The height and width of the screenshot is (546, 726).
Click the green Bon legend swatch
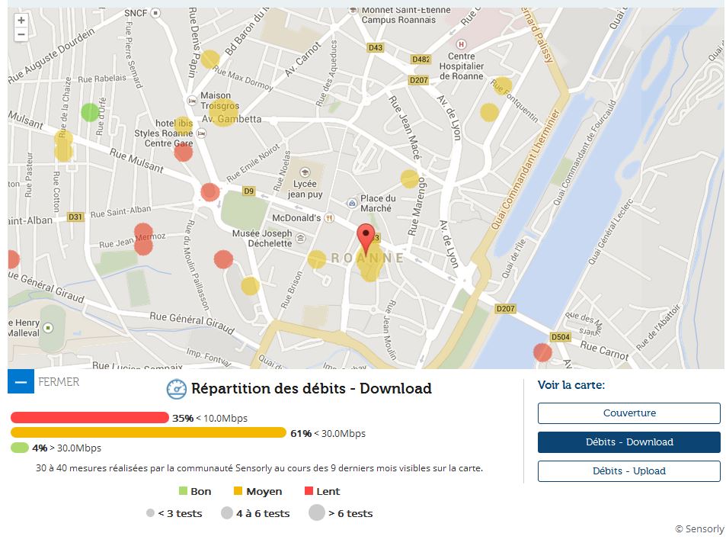(183, 491)
